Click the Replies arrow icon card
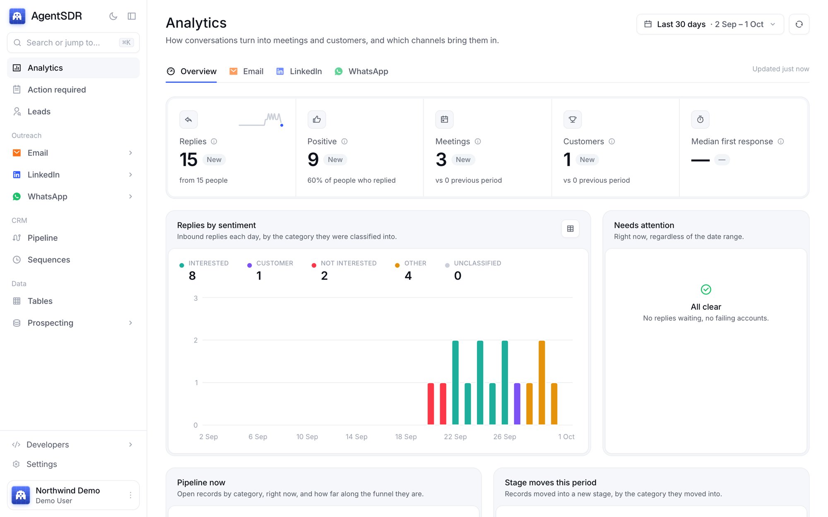This screenshot has height=517, width=828. 188,120
